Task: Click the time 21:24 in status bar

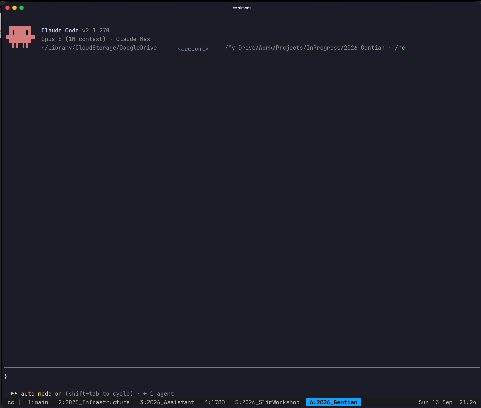Action: click(468, 402)
